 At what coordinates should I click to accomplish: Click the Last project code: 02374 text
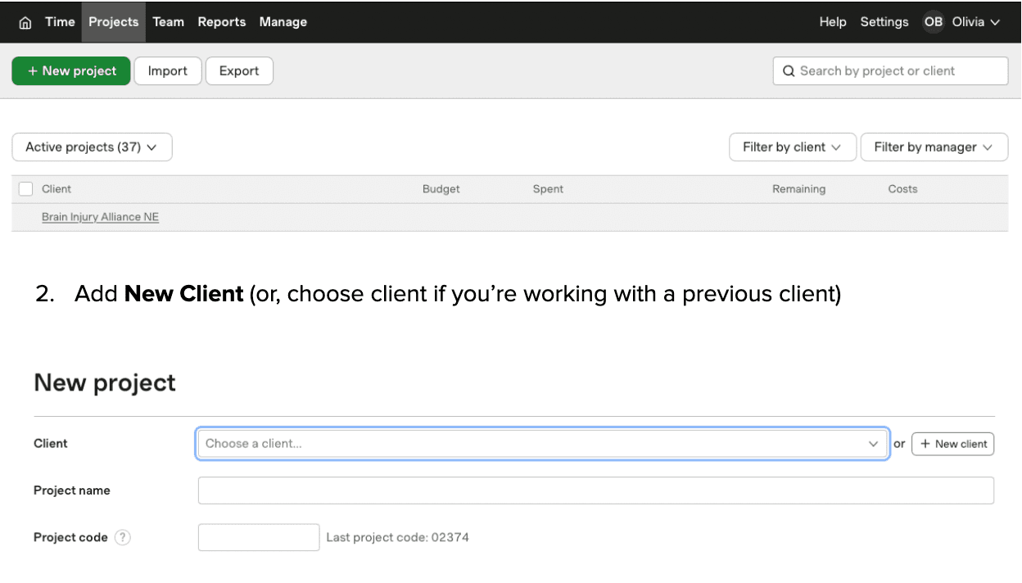point(398,538)
